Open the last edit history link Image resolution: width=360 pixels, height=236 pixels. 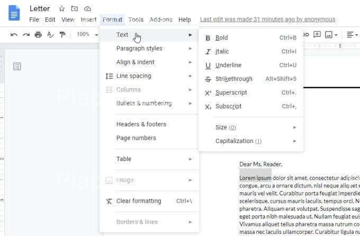pos(267,20)
